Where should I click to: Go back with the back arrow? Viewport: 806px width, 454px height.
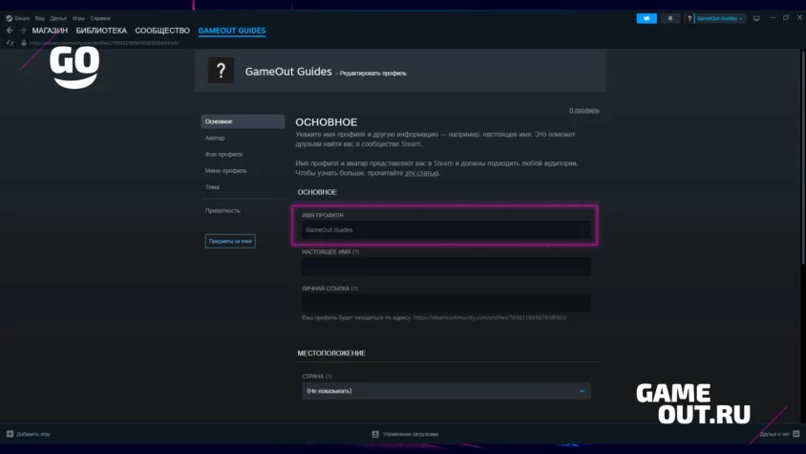[10, 31]
